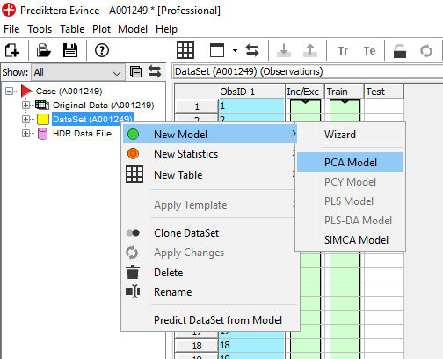Open dropdown arrow next to window layout icon

pos(235,50)
